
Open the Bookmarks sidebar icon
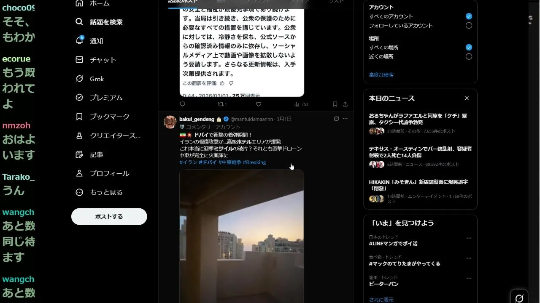[x=79, y=117]
